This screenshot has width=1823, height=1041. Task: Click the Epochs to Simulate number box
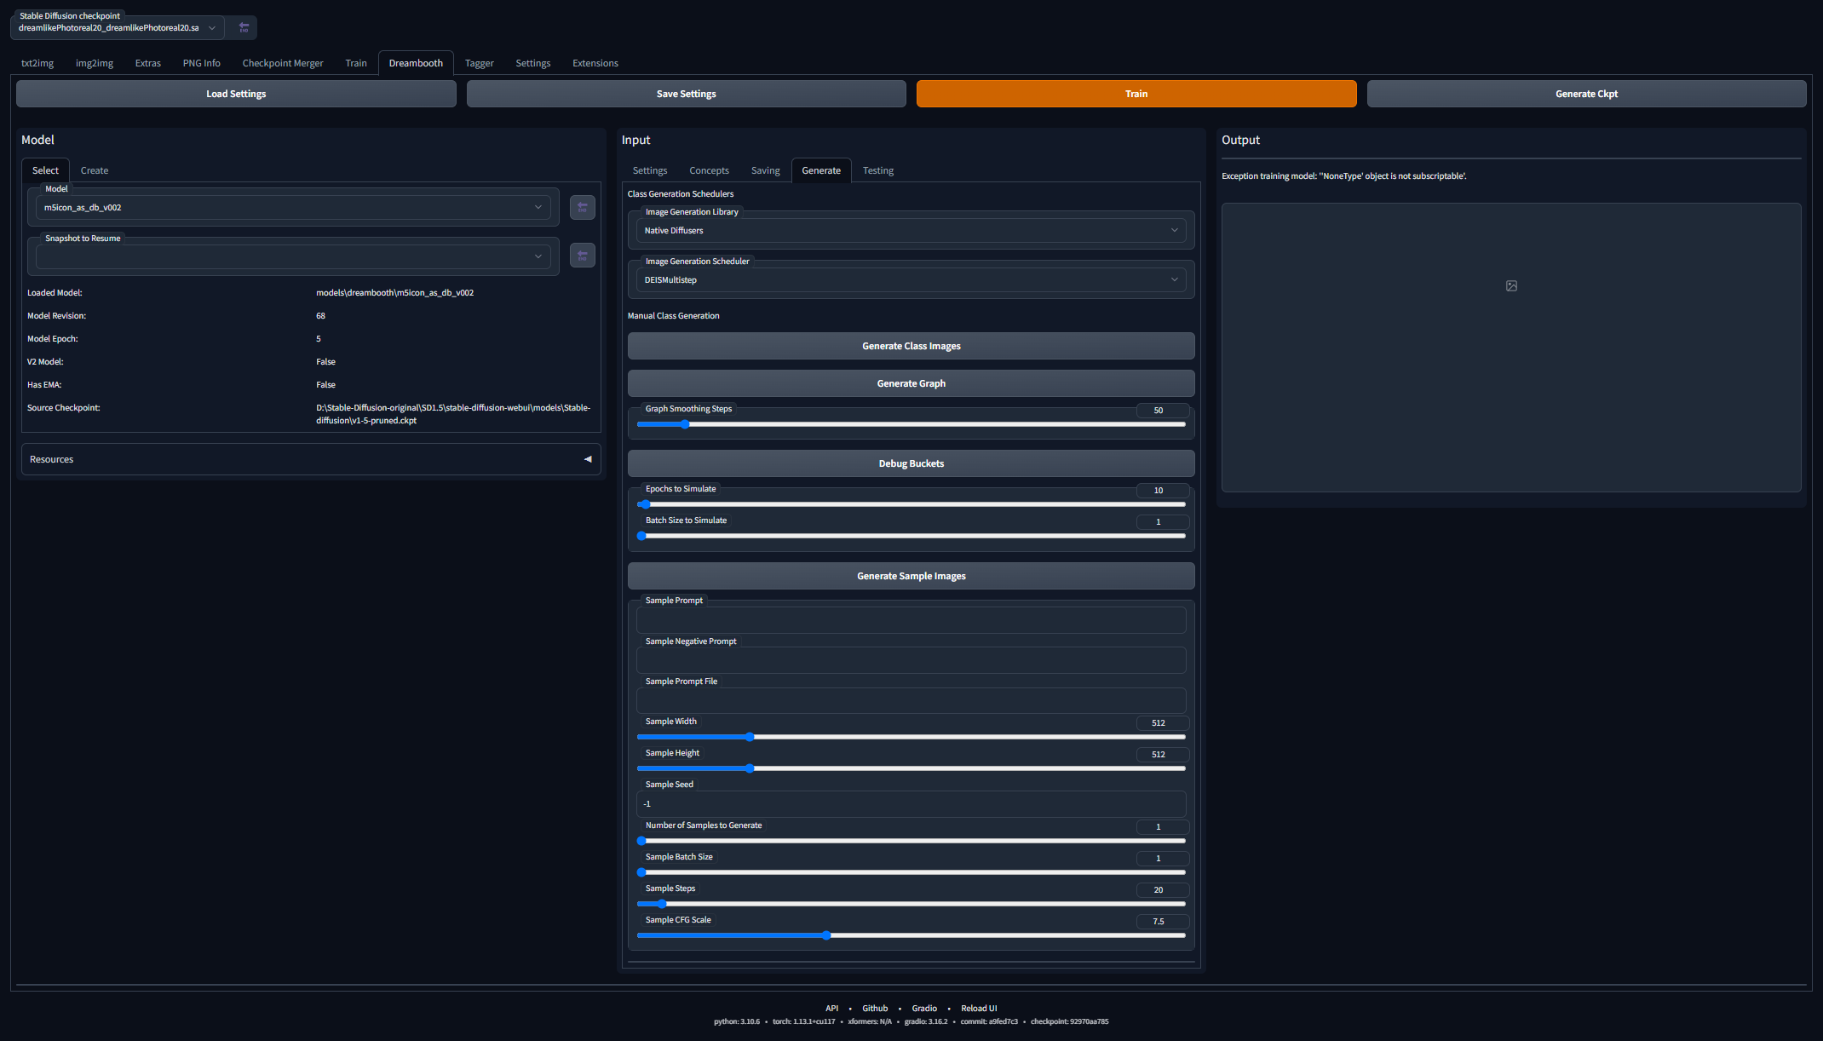click(1162, 490)
